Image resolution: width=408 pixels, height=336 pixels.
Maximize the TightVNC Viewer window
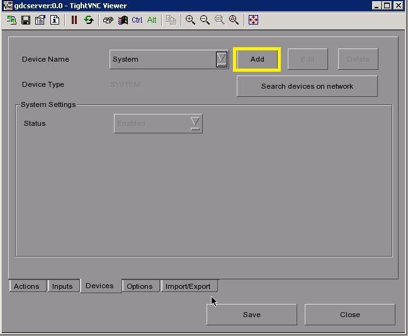[387, 5]
